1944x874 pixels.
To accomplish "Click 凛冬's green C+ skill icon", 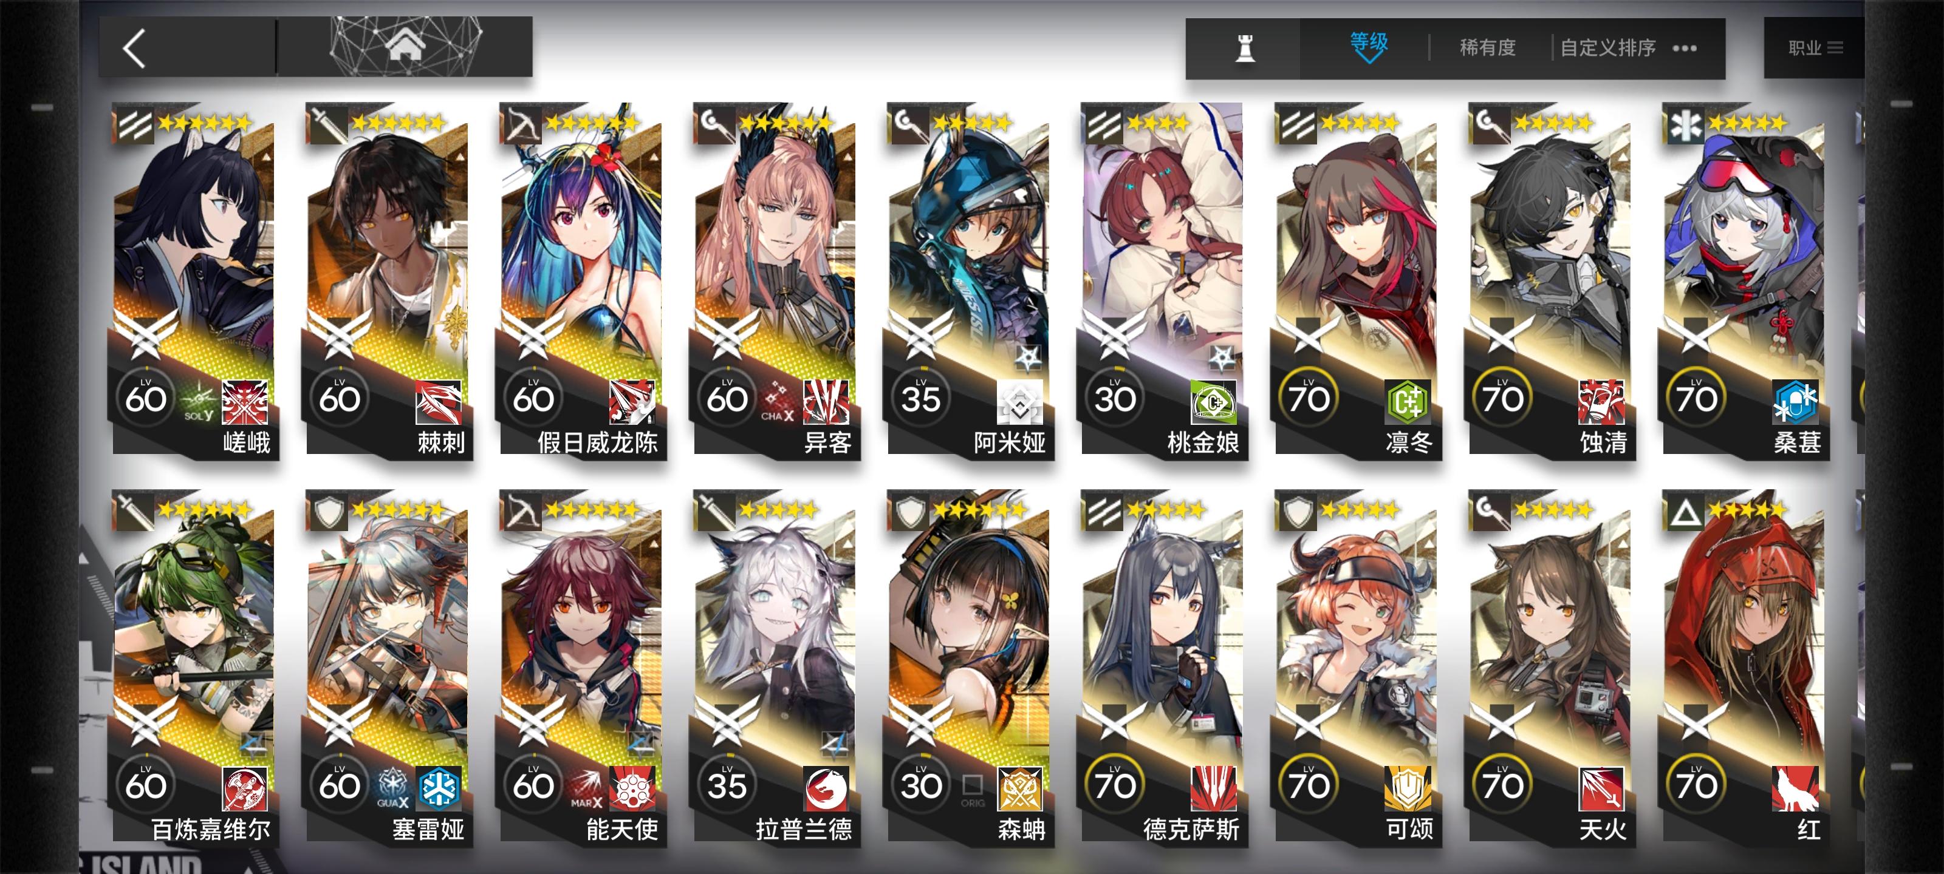I will tap(1408, 402).
